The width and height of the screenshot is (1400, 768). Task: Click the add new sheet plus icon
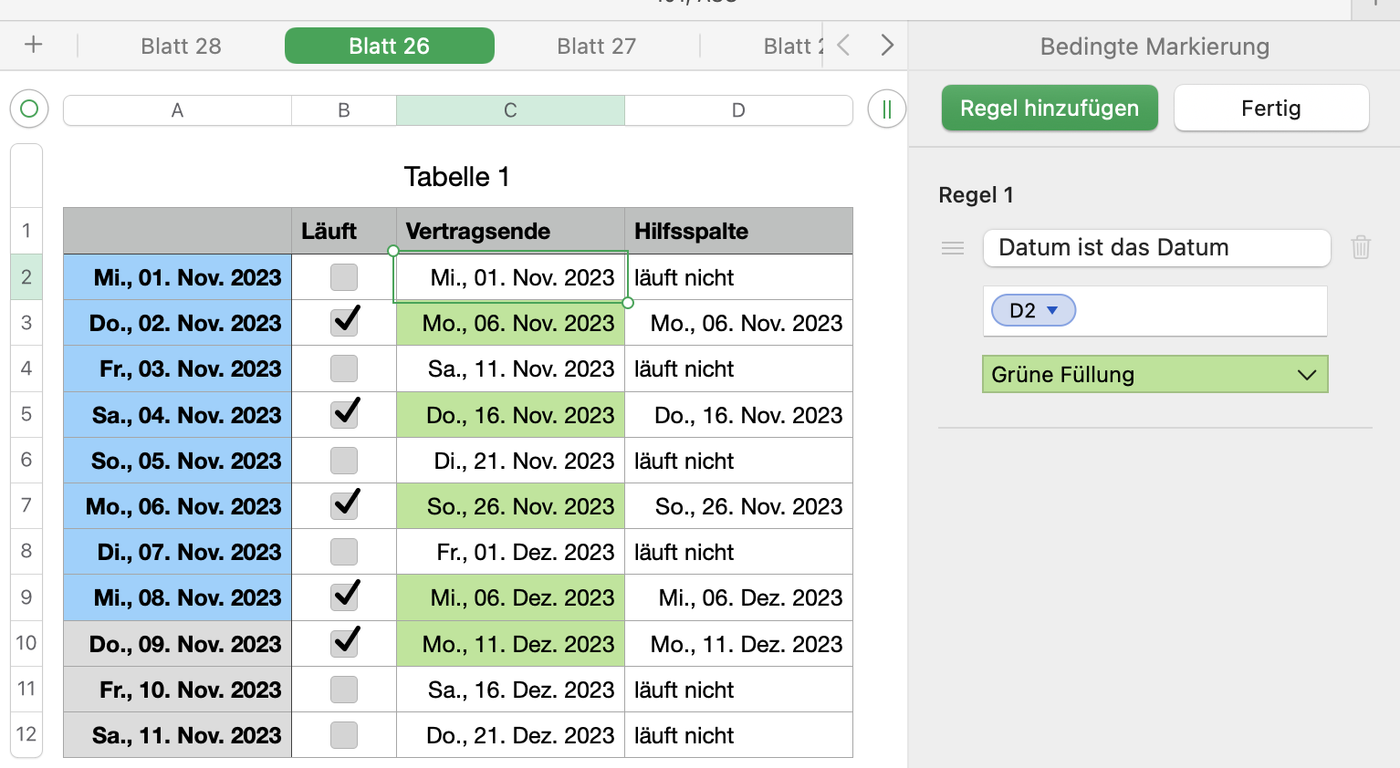(34, 45)
